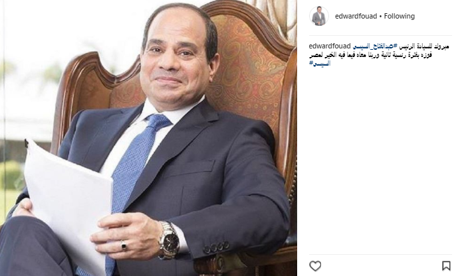Click the empty comments area below caption

coord(380,159)
